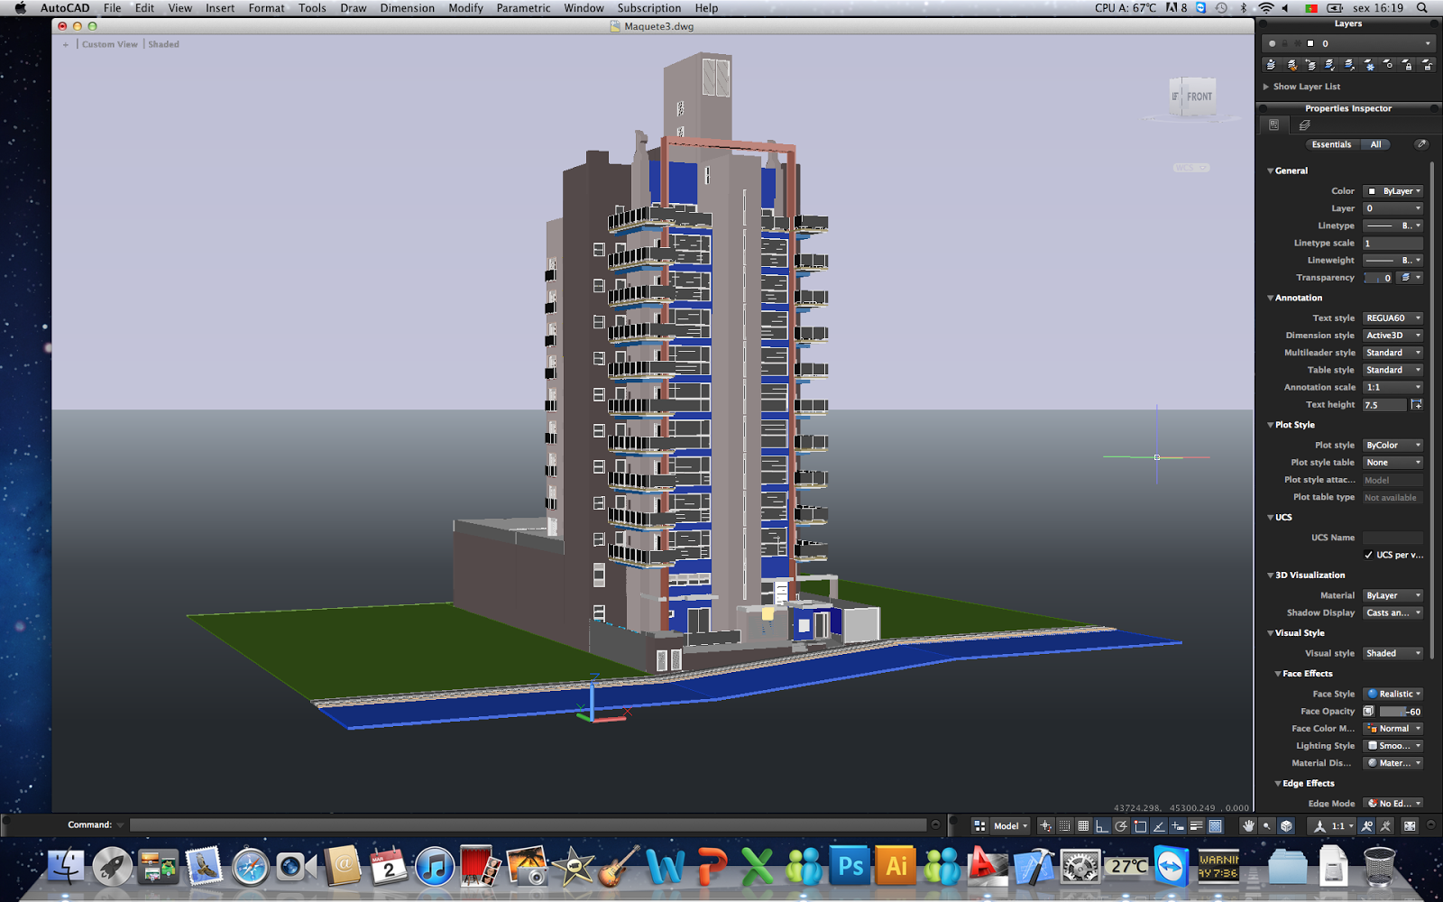Click the Layer Previous icon
Image resolution: width=1443 pixels, height=902 pixels.
(1310, 65)
